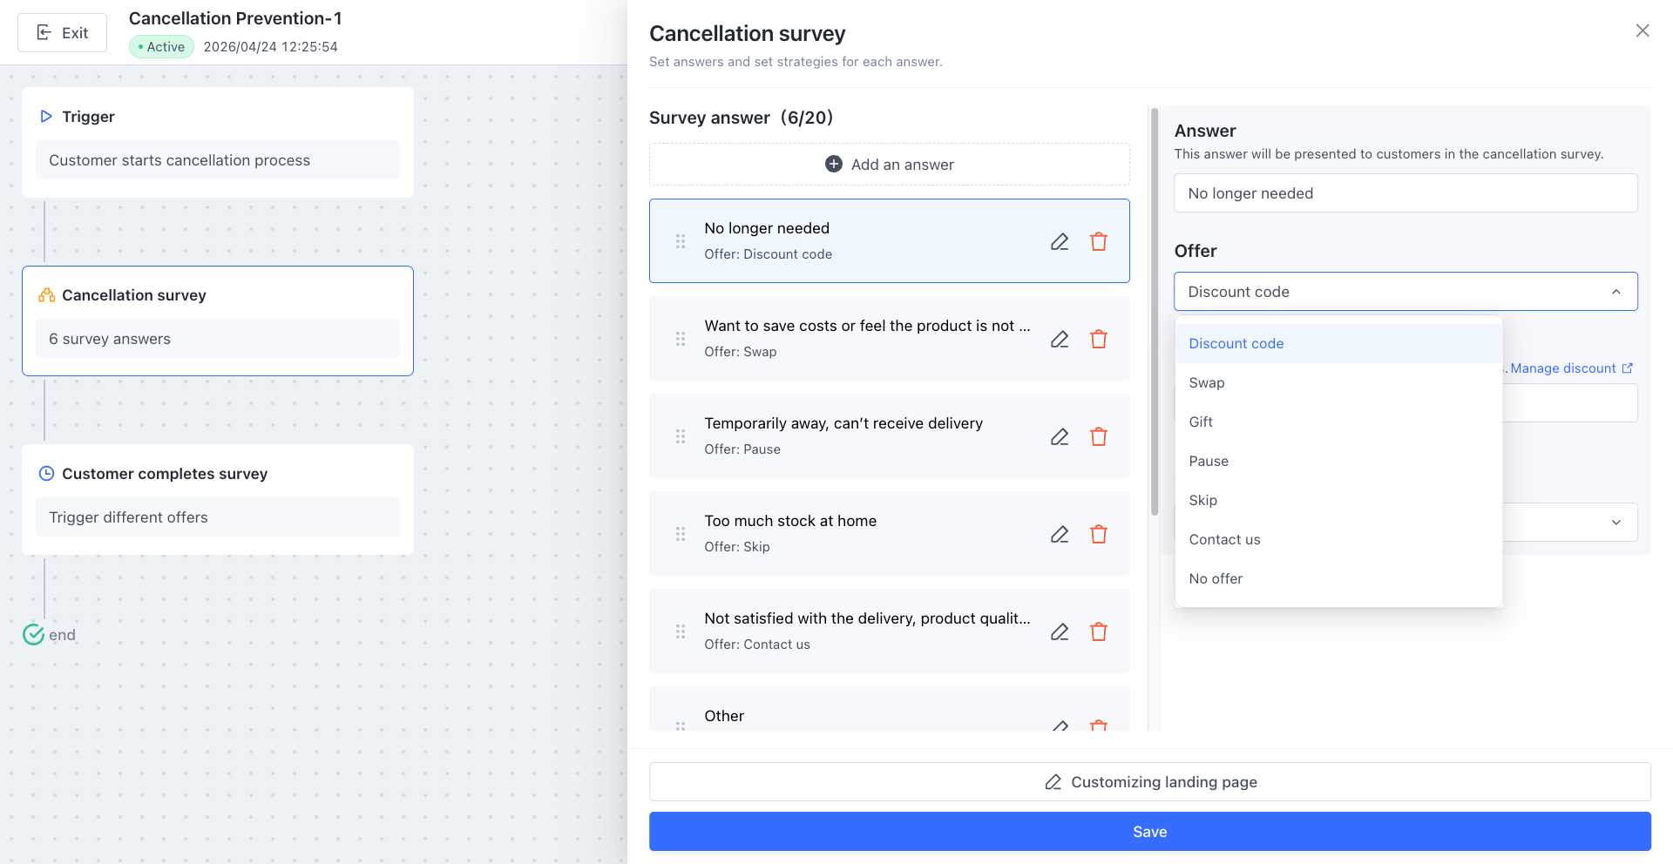Select 'Contact us' offer option
The image size is (1673, 864).
1224,540
